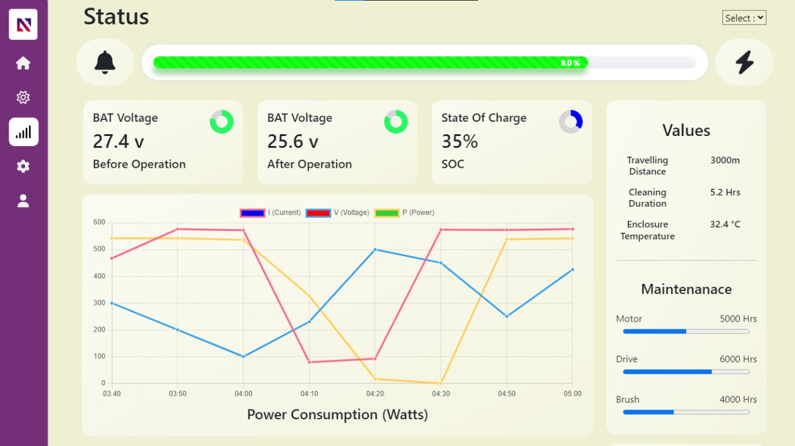
Task: Click the "BAT Voltage" title above 25.6 v
Action: pyautogui.click(x=300, y=118)
